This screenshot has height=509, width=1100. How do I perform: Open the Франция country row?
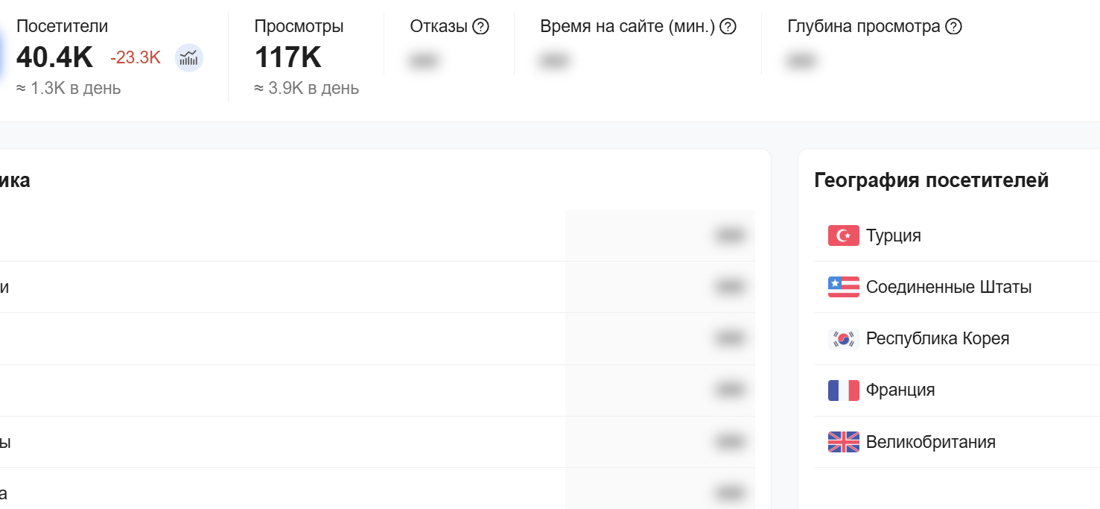coord(900,390)
